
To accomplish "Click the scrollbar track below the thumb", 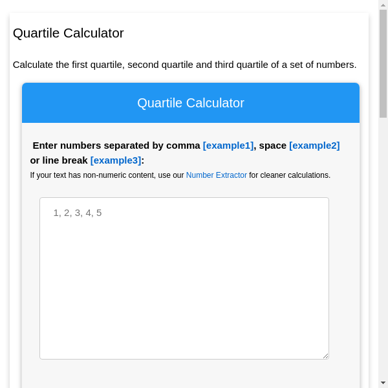I will [383, 246].
